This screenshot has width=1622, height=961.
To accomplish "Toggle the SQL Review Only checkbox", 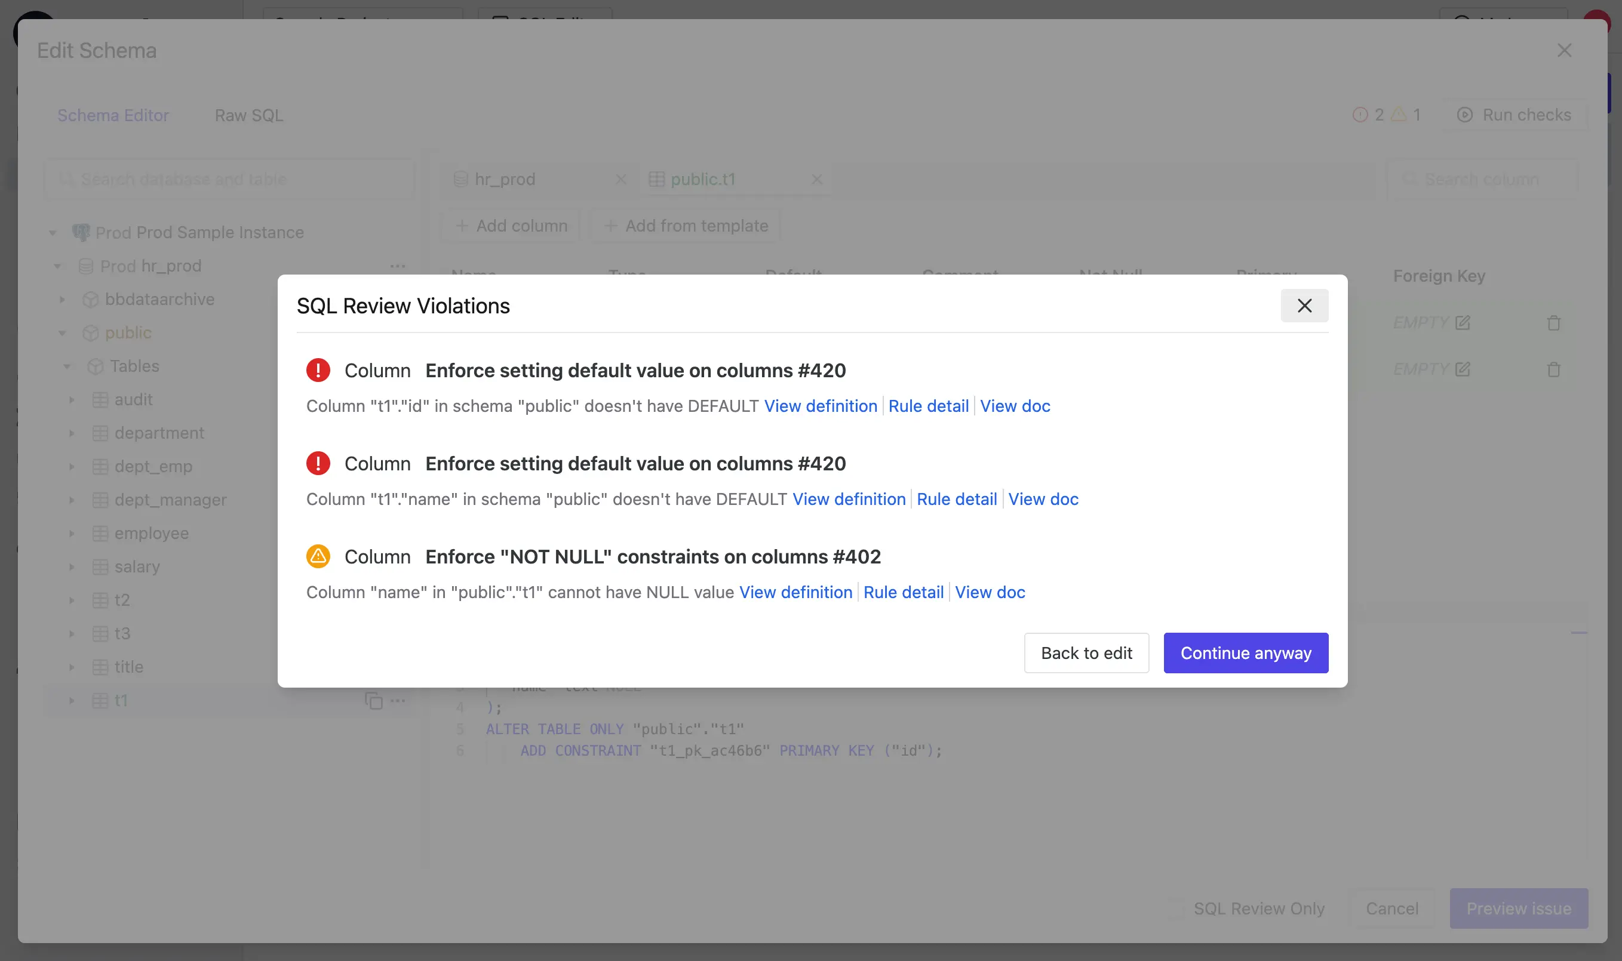I will coord(1178,908).
